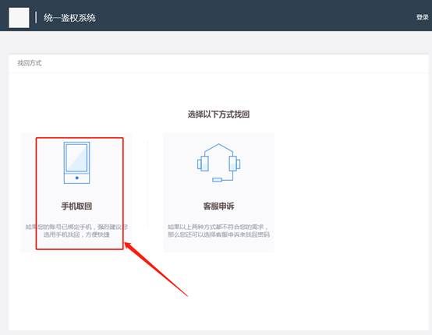Click the 统一鉴权系统 site title
The width and height of the screenshot is (432, 335).
point(69,18)
